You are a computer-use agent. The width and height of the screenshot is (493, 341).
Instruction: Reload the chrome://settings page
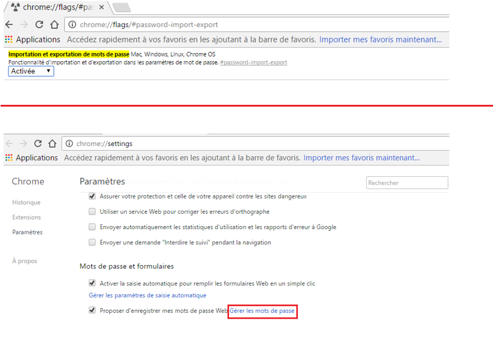click(x=38, y=143)
